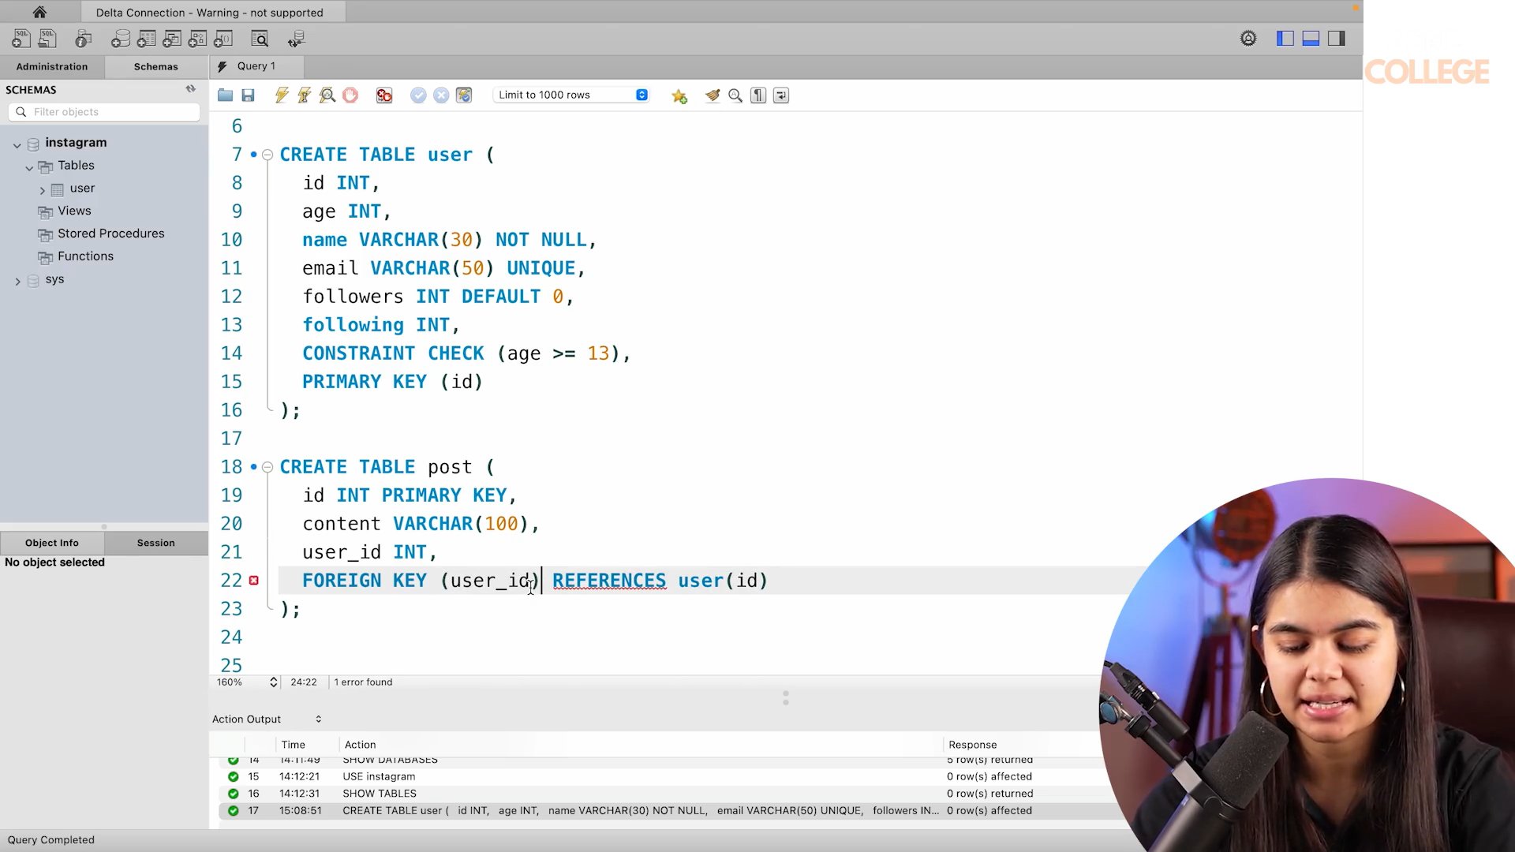Save the SQL script to file
This screenshot has height=852, width=1515.
(248, 95)
